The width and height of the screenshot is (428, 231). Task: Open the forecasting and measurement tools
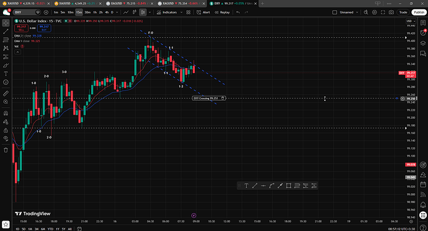coord(6,56)
